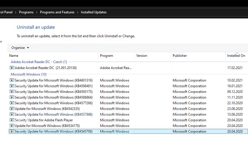Go to Control Panel in breadcrumb
The image size is (248, 142).
coord(6,12)
